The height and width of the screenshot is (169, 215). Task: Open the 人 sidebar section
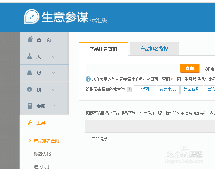click(x=45, y=56)
